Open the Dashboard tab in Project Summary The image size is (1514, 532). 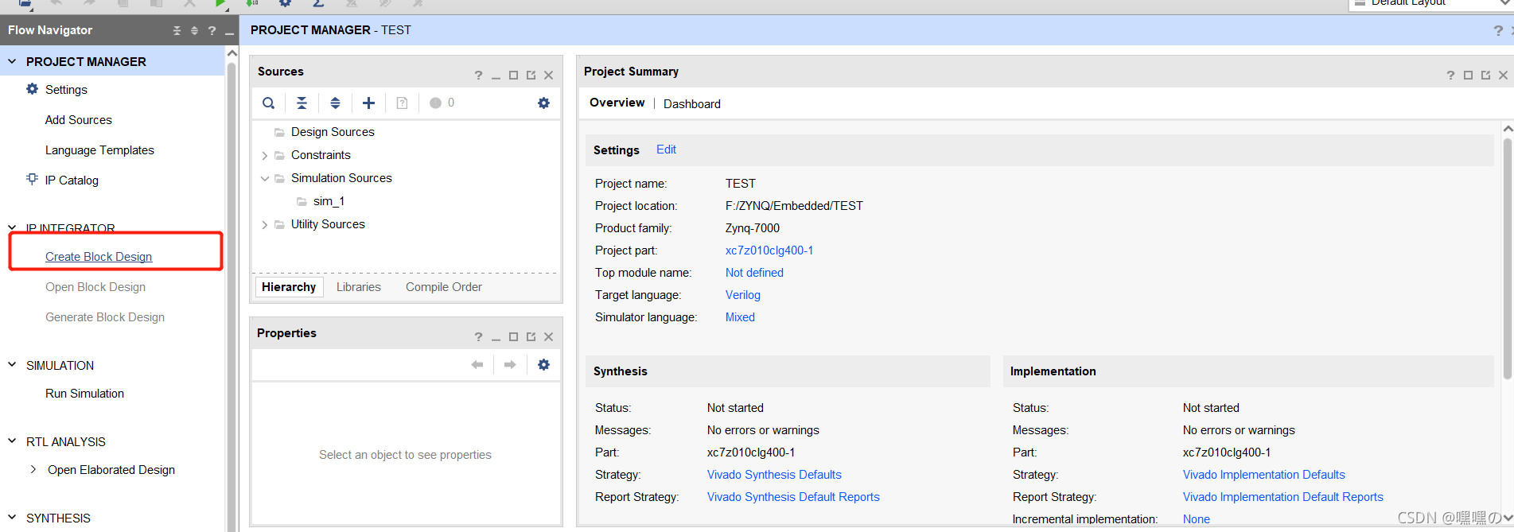(x=691, y=104)
